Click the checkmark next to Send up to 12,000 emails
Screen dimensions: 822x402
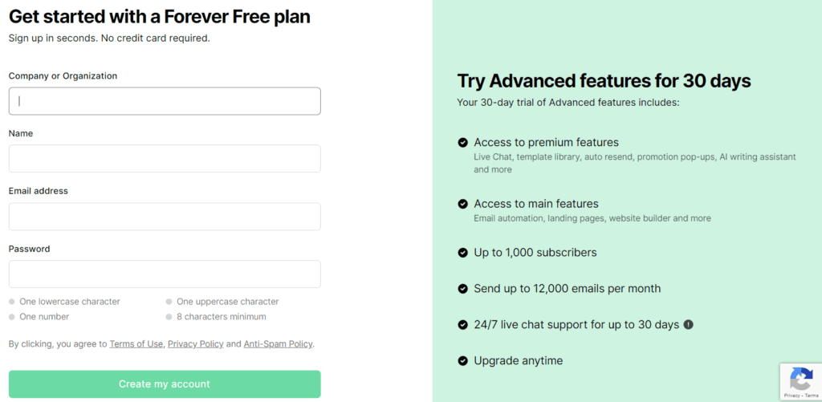click(463, 289)
